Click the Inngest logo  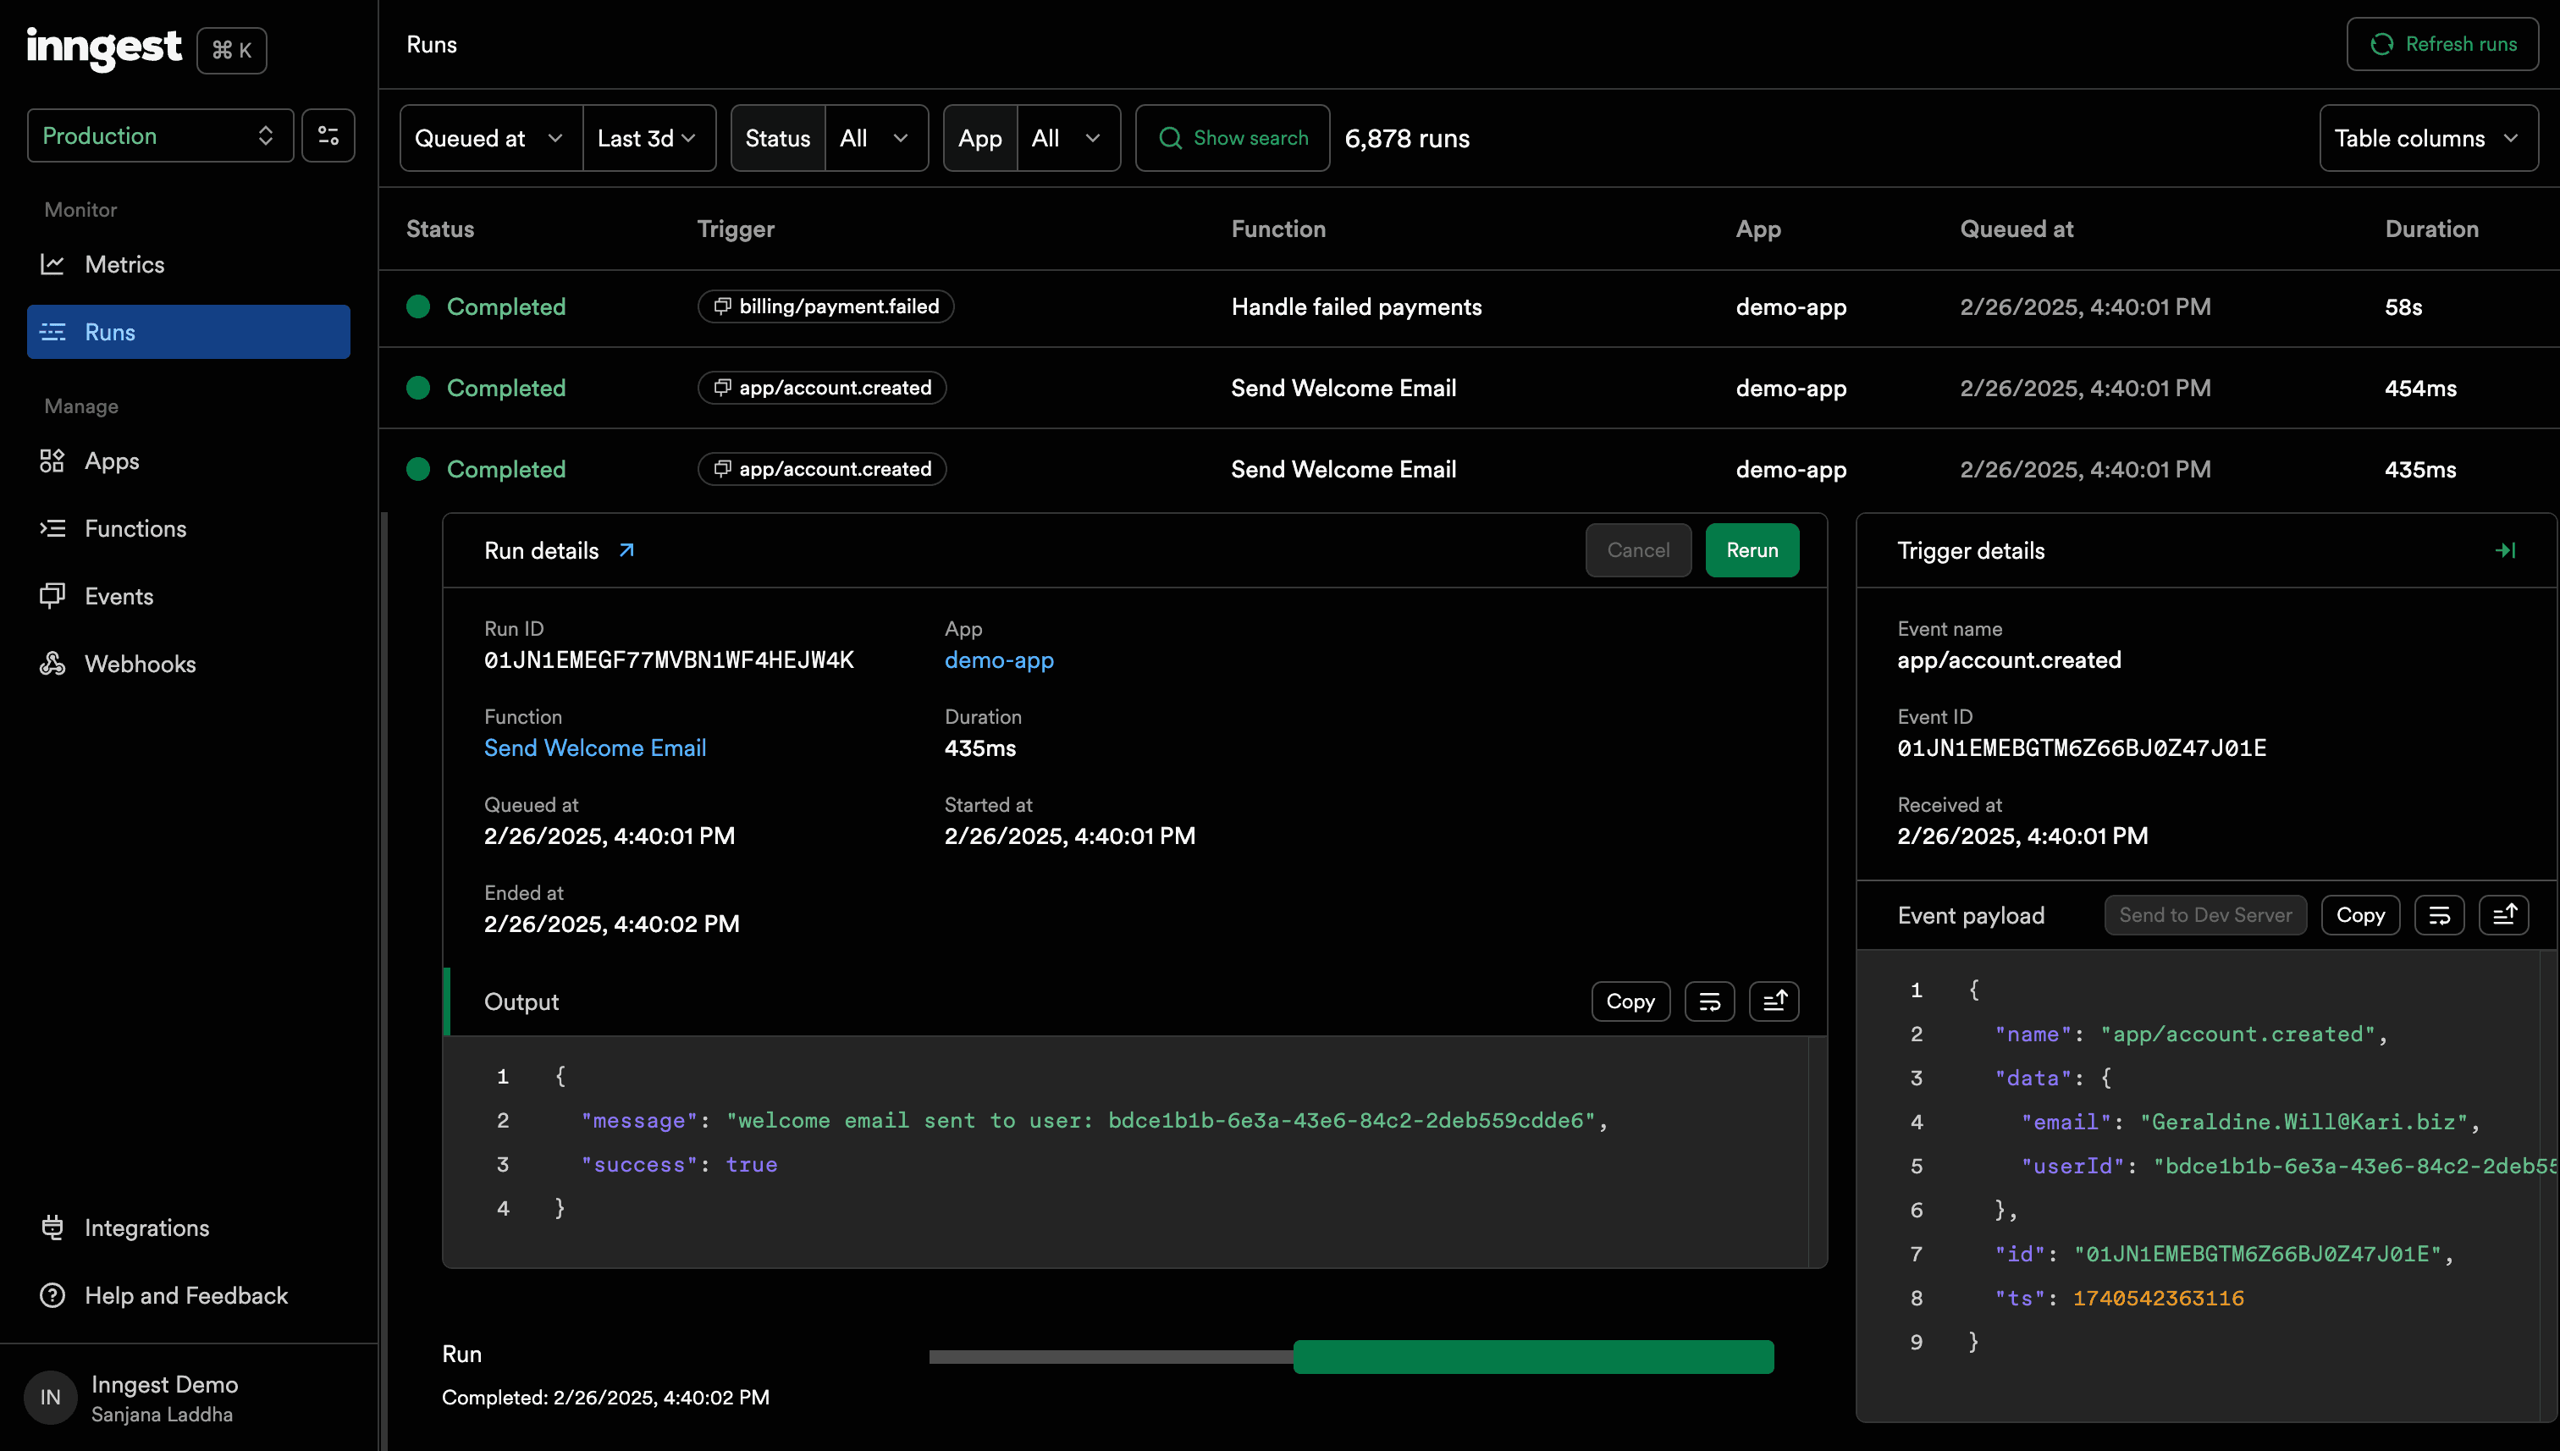click(103, 48)
